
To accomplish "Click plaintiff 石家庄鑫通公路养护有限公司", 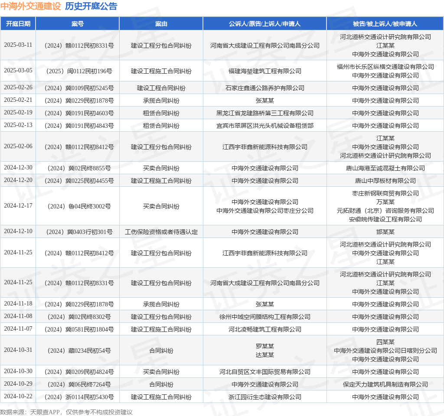I will 265,88.
